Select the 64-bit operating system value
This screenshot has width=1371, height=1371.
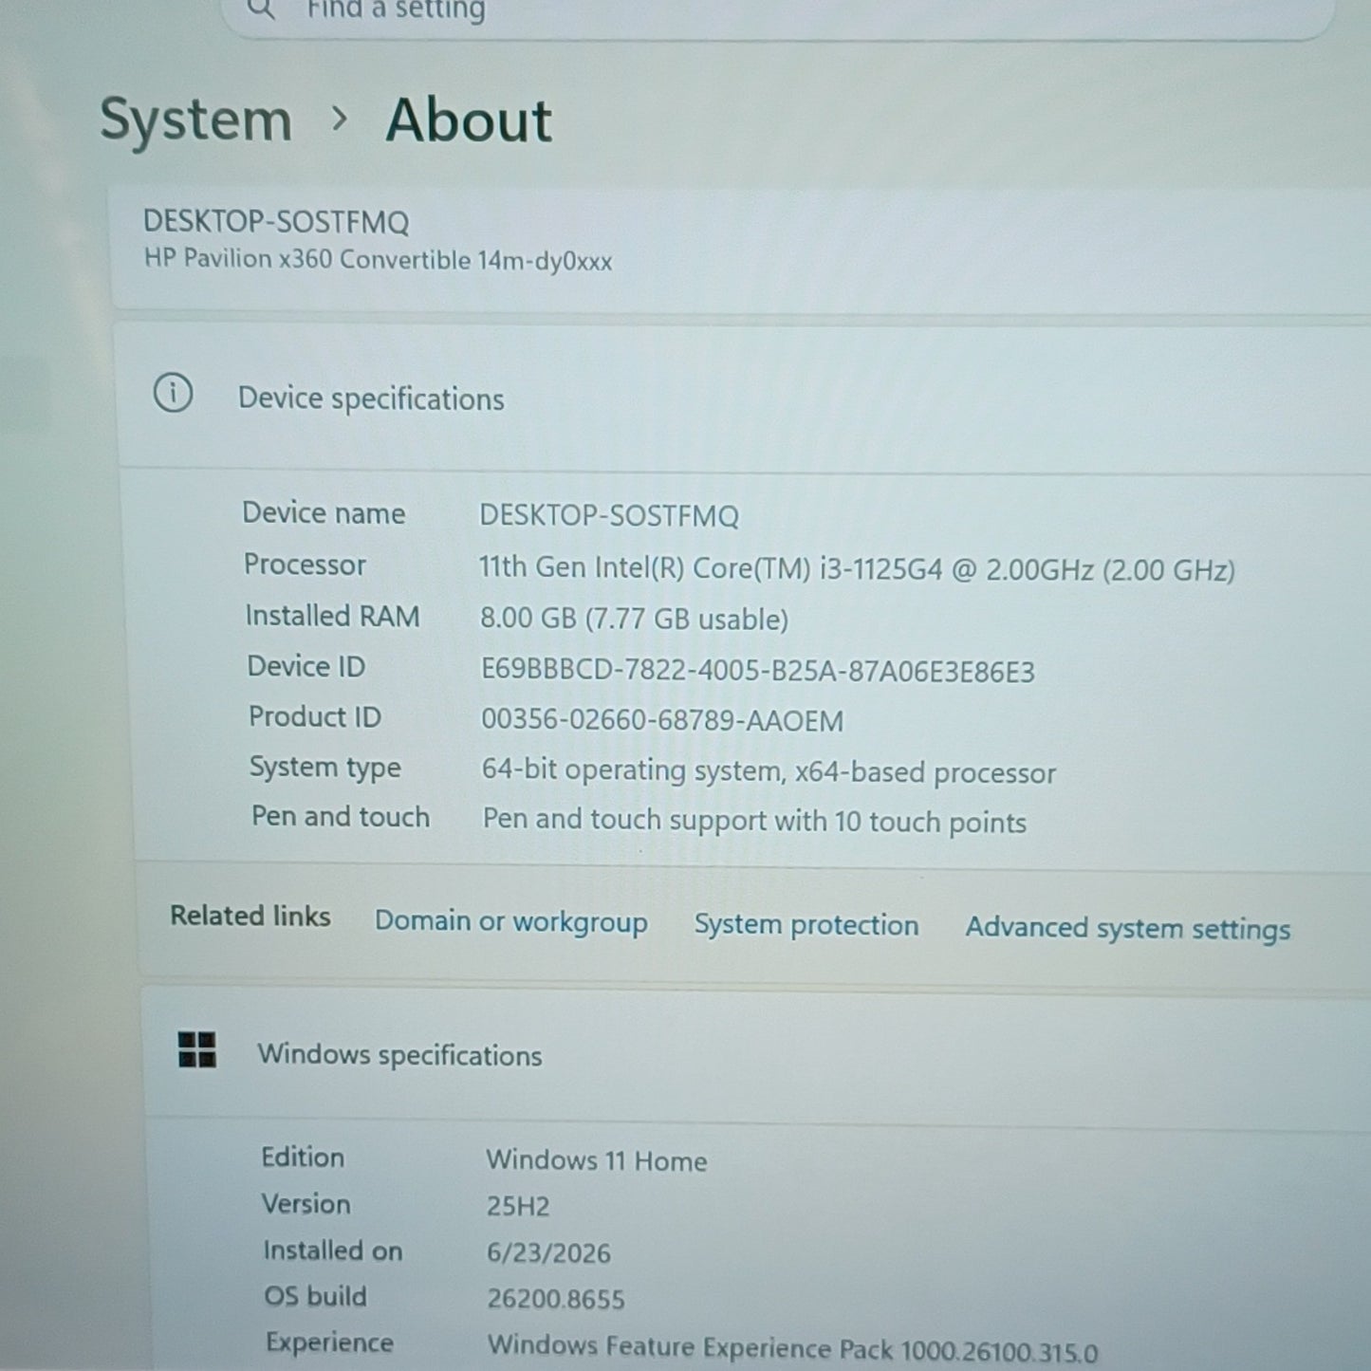click(769, 771)
